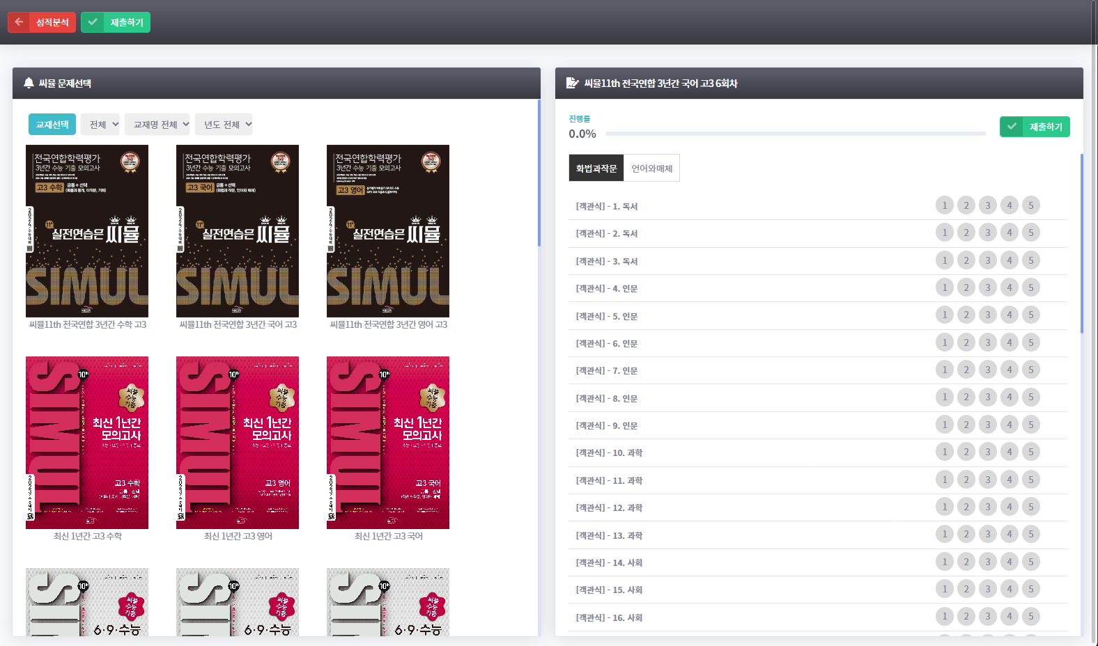Switch to the 언어와매체 tab
Image resolution: width=1098 pixels, height=646 pixels.
(x=651, y=168)
